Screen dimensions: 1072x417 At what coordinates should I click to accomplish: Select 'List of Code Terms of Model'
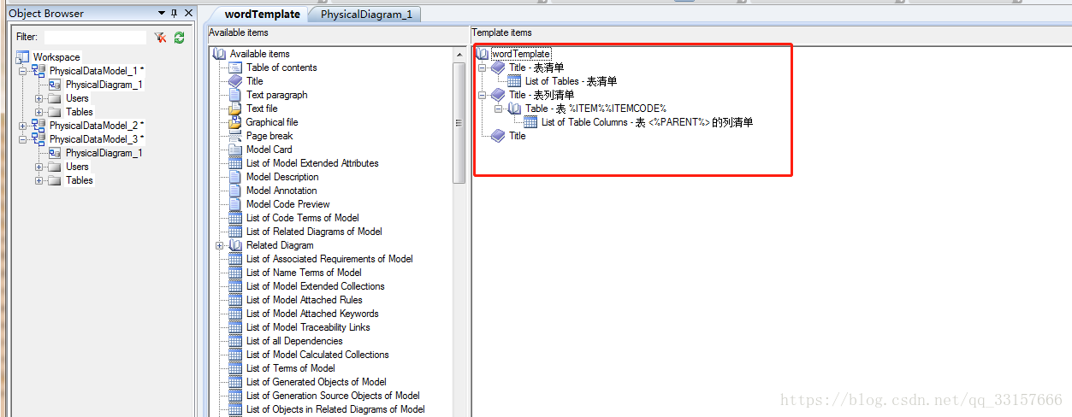[x=303, y=218]
